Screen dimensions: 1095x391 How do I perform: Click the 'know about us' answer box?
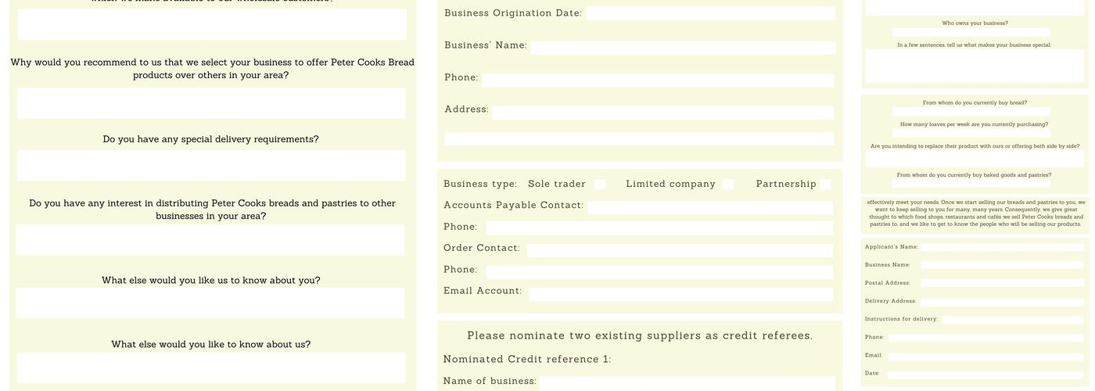click(x=211, y=368)
